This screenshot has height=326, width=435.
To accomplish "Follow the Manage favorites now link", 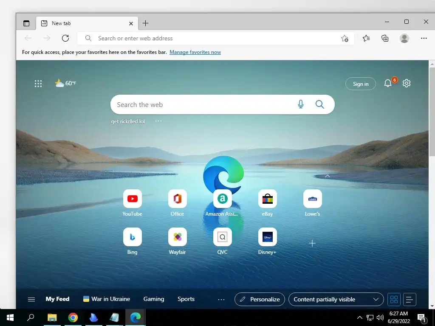I will [x=195, y=52].
